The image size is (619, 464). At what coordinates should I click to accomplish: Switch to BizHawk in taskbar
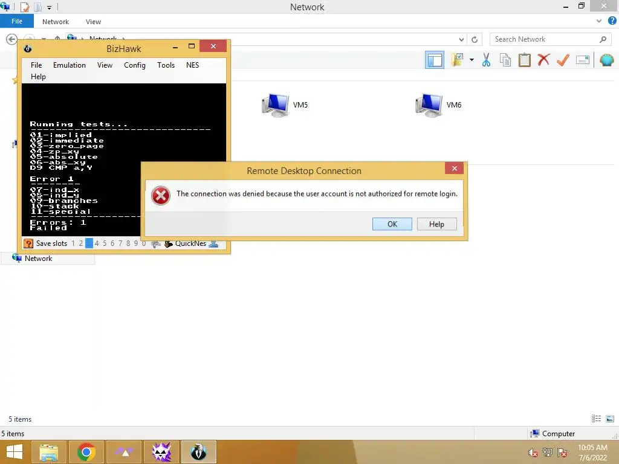point(199,452)
